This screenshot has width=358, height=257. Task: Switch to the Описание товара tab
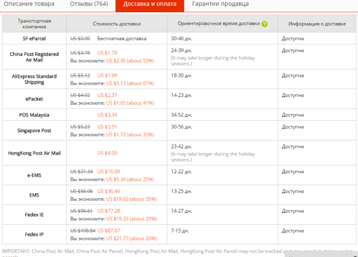click(x=29, y=4)
